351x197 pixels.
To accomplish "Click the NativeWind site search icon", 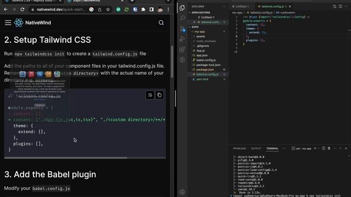I will pyautogui.click(x=161, y=22).
